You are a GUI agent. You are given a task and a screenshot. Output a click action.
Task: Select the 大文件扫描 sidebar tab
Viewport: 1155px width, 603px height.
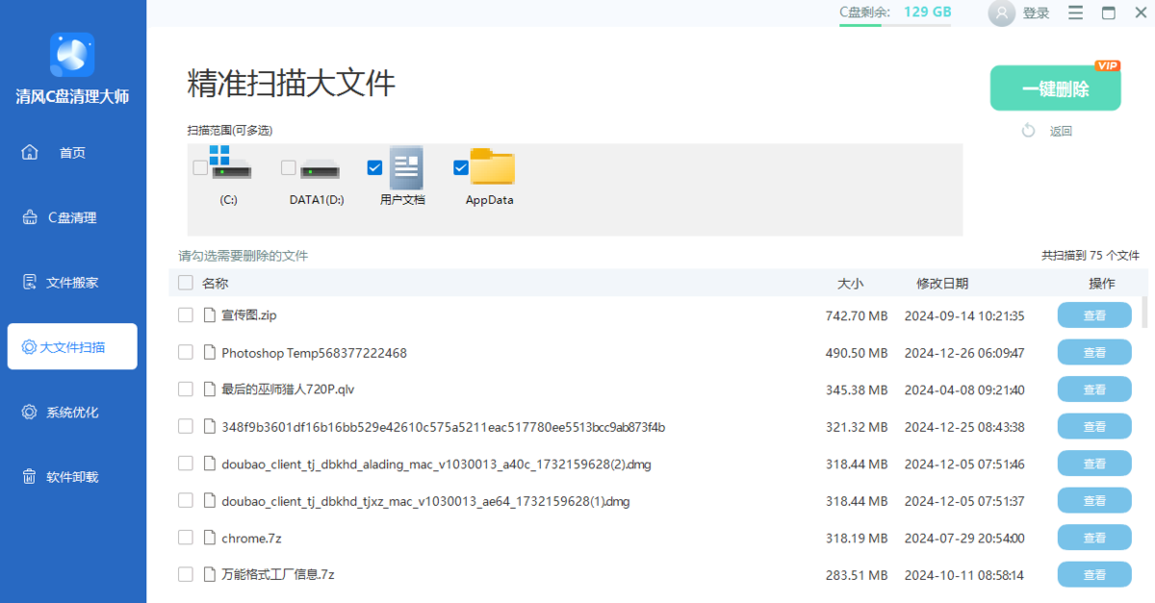click(x=71, y=346)
